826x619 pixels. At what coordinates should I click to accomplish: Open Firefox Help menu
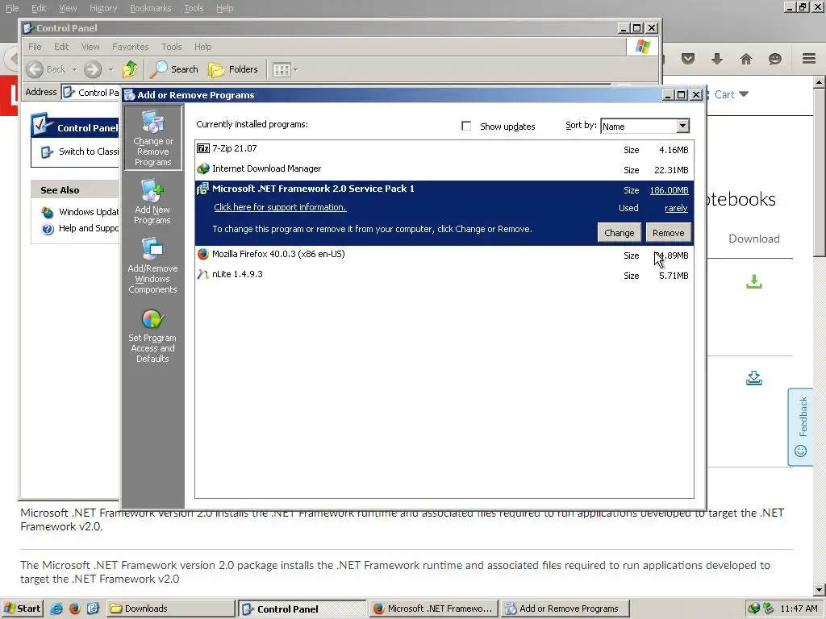(224, 8)
